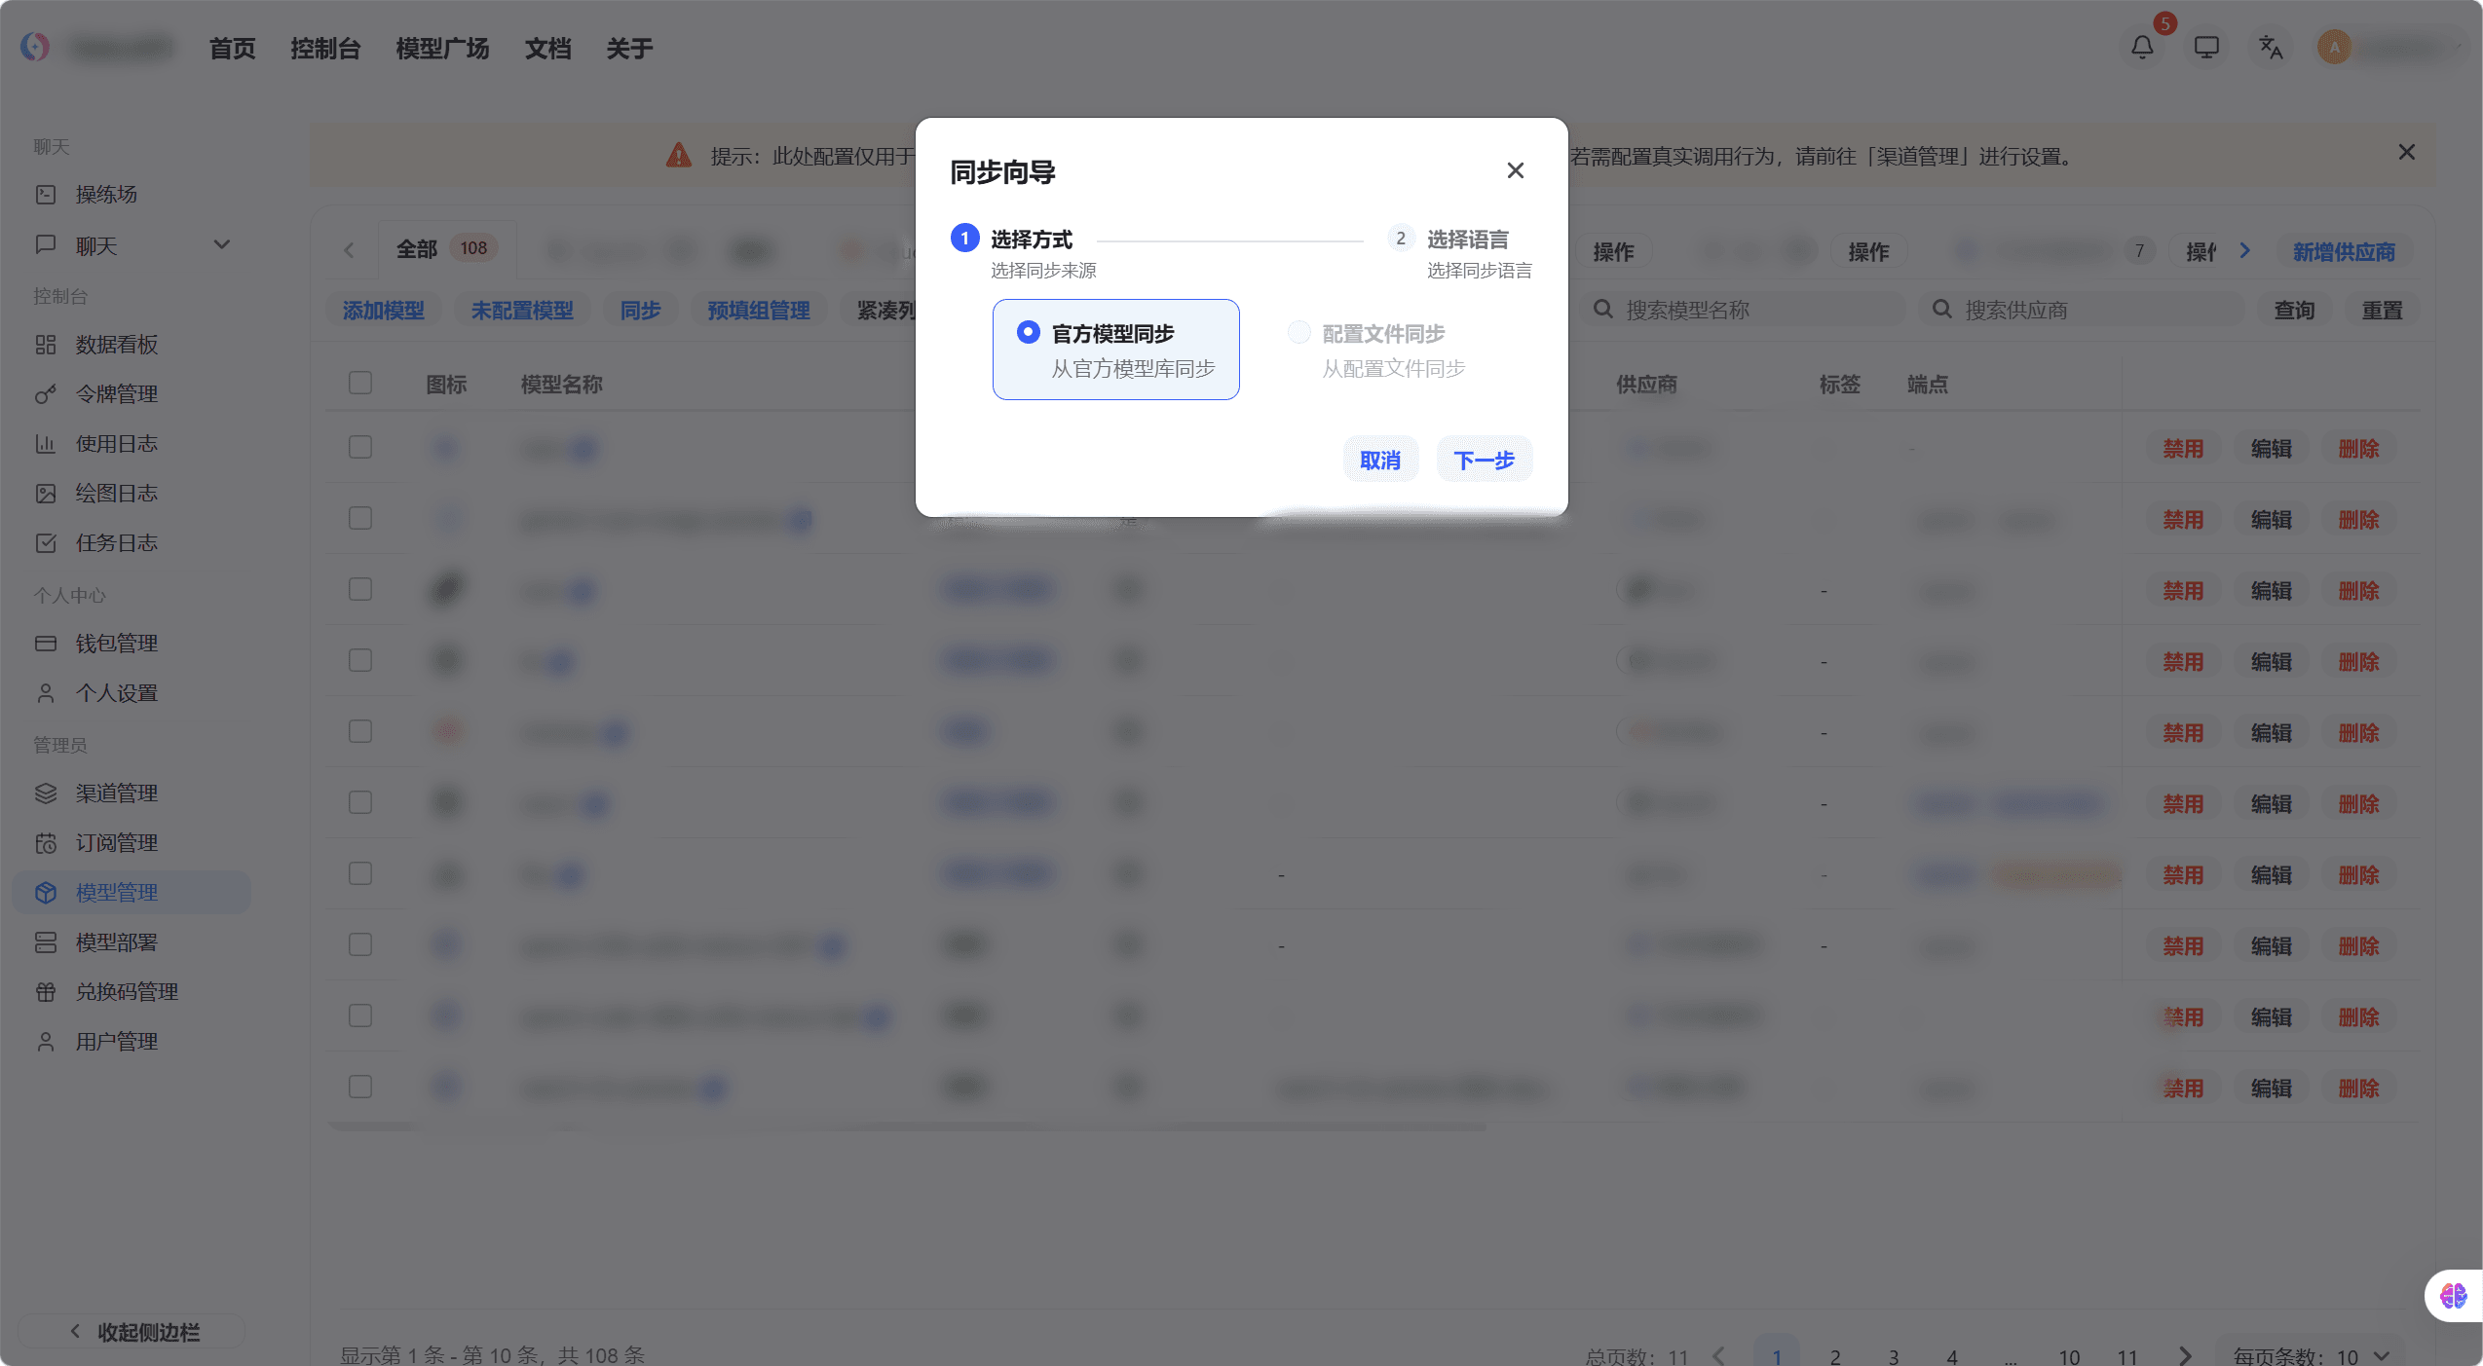2483x1366 pixels.
Task: Open the 文档 menu in top navigation
Action: 547,48
